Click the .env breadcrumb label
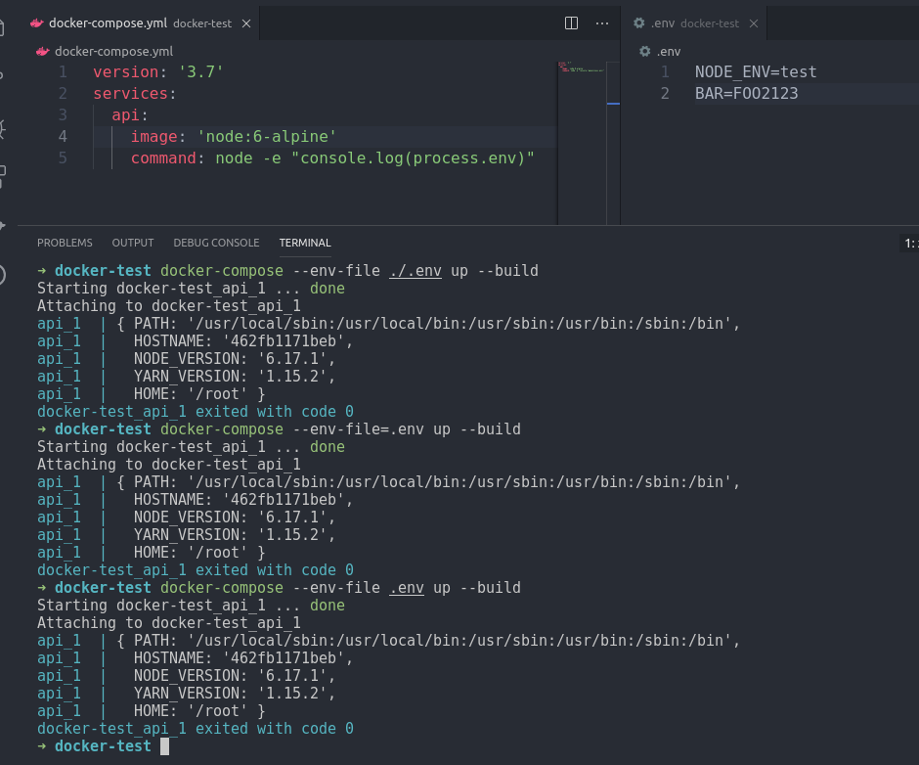 669,52
